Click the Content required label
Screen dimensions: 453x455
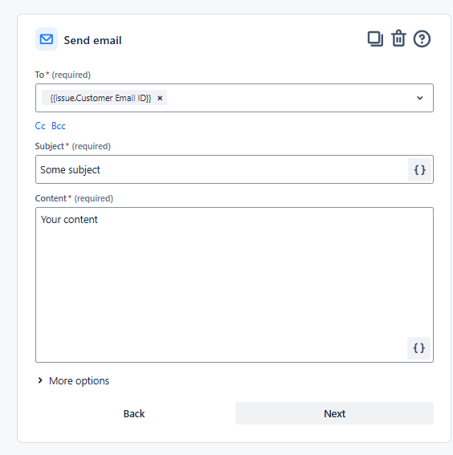point(74,198)
